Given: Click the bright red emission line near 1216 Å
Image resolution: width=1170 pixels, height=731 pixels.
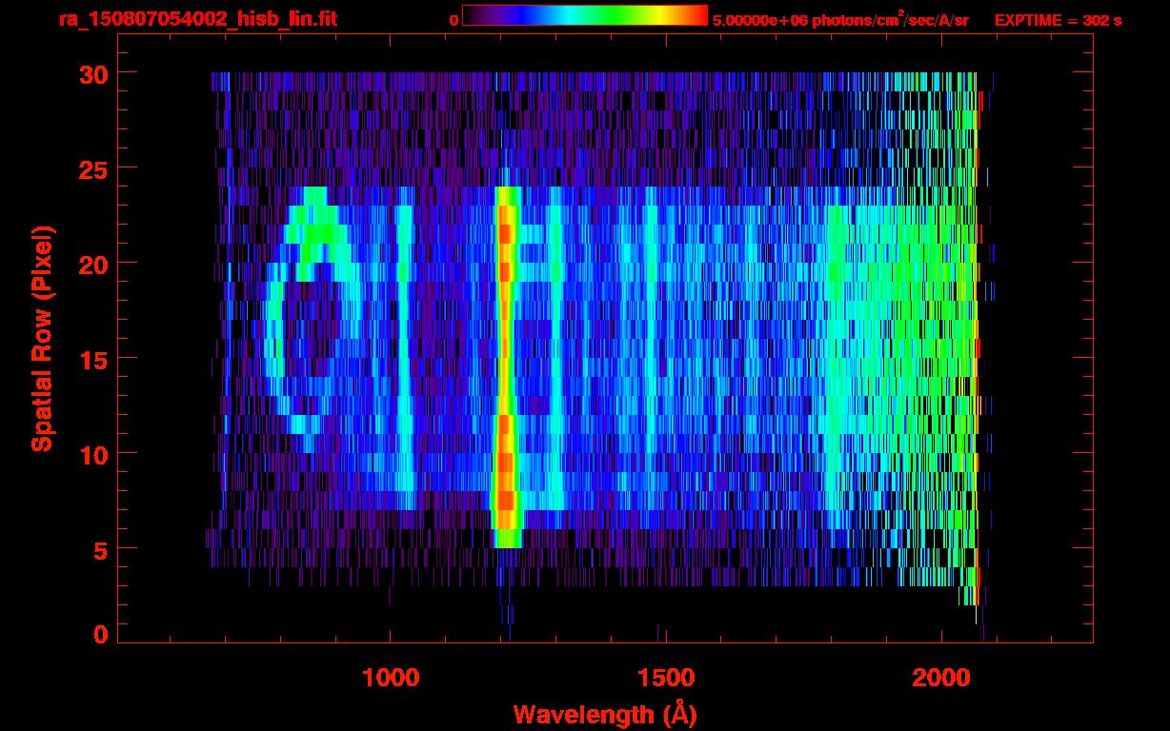Looking at the screenshot, I should point(506,366).
